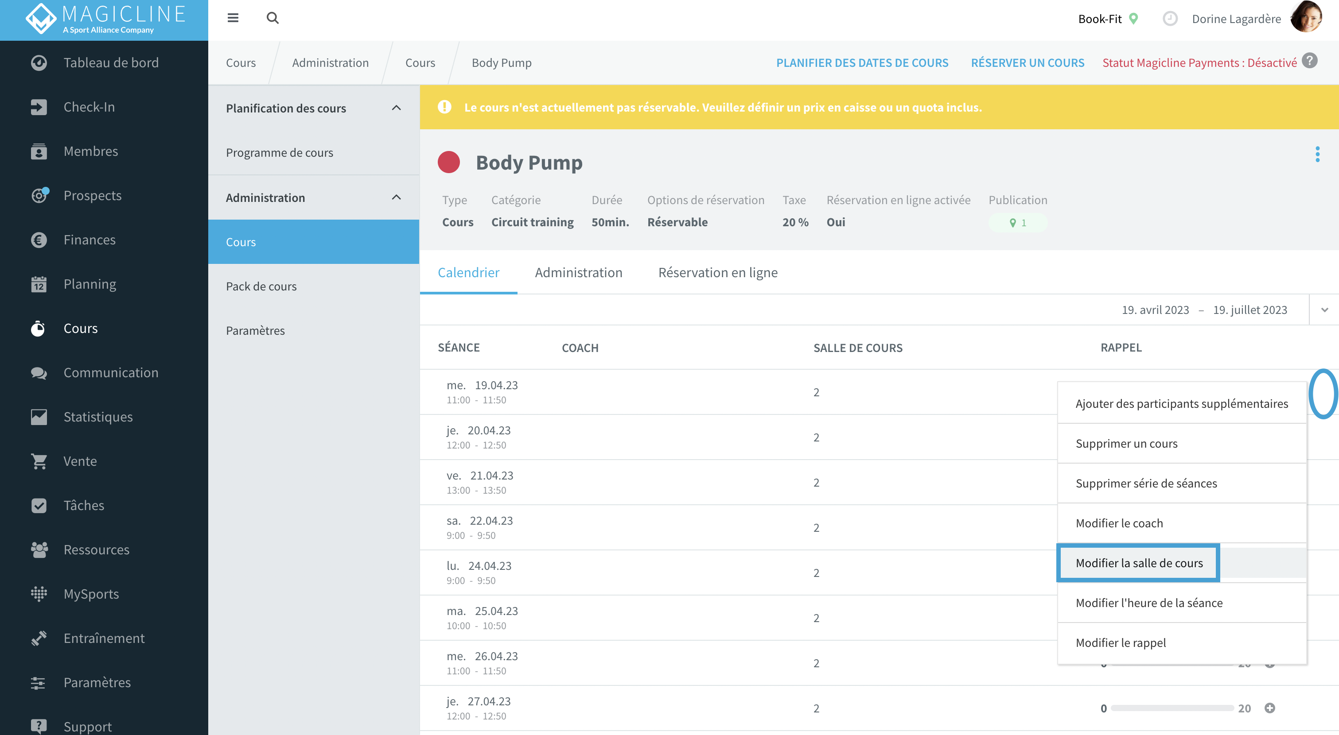Image resolution: width=1339 pixels, height=735 pixels.
Task: Click the Tableau de bord gauge icon
Action: pos(39,62)
